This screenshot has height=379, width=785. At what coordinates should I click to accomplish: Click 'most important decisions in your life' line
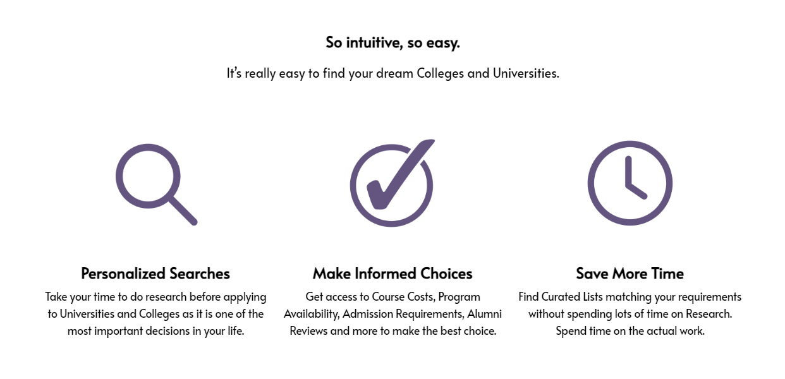click(x=155, y=331)
